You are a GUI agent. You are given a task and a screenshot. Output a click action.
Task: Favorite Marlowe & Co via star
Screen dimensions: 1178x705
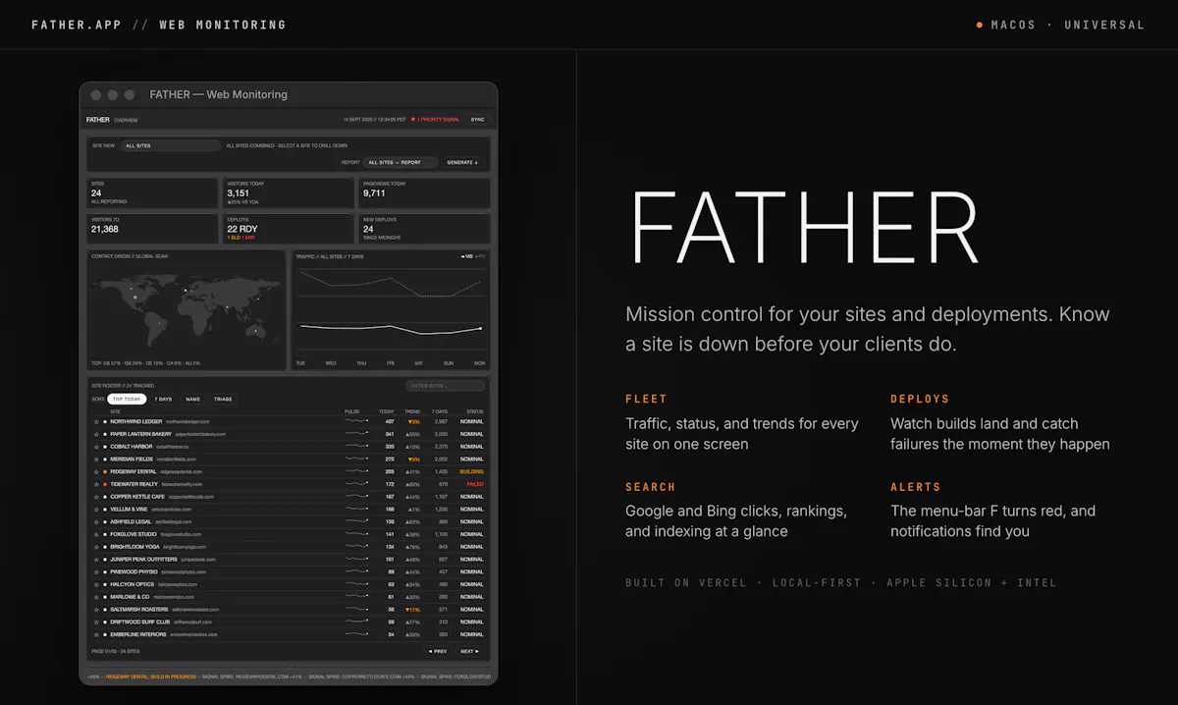tap(96, 596)
